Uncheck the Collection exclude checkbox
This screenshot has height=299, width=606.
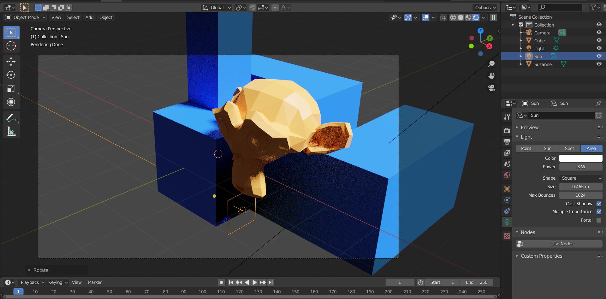pyautogui.click(x=521, y=25)
